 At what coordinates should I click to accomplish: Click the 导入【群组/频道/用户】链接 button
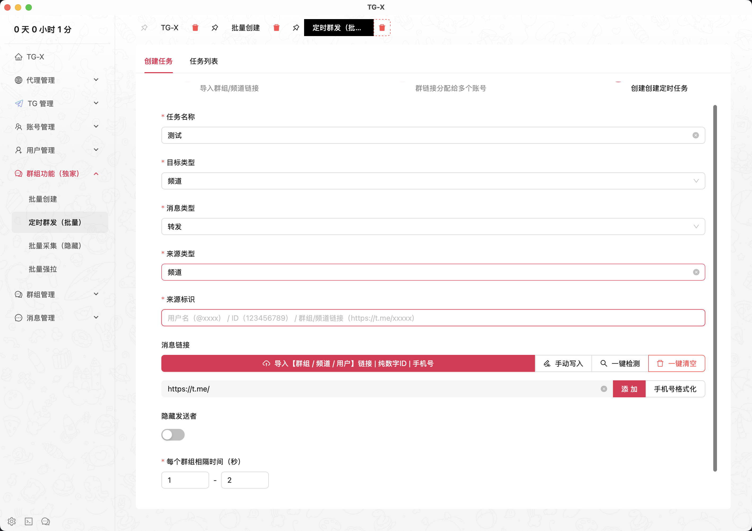(x=348, y=363)
